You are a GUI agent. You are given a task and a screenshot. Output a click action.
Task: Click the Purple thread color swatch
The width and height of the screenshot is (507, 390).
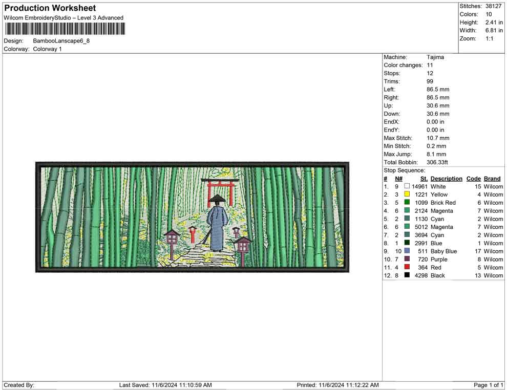[x=407, y=259]
